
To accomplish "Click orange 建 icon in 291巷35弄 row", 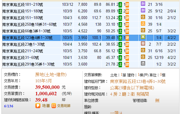I will pos(127,64).
